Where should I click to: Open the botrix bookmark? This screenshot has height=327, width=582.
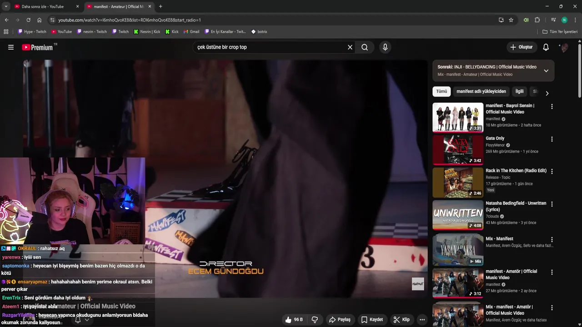[x=259, y=32]
